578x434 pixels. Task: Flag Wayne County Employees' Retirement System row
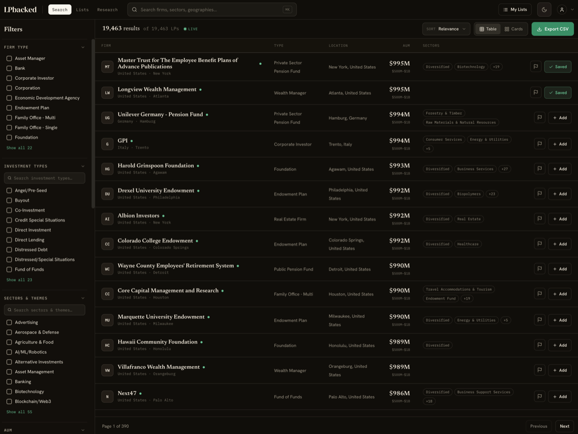tap(539, 269)
